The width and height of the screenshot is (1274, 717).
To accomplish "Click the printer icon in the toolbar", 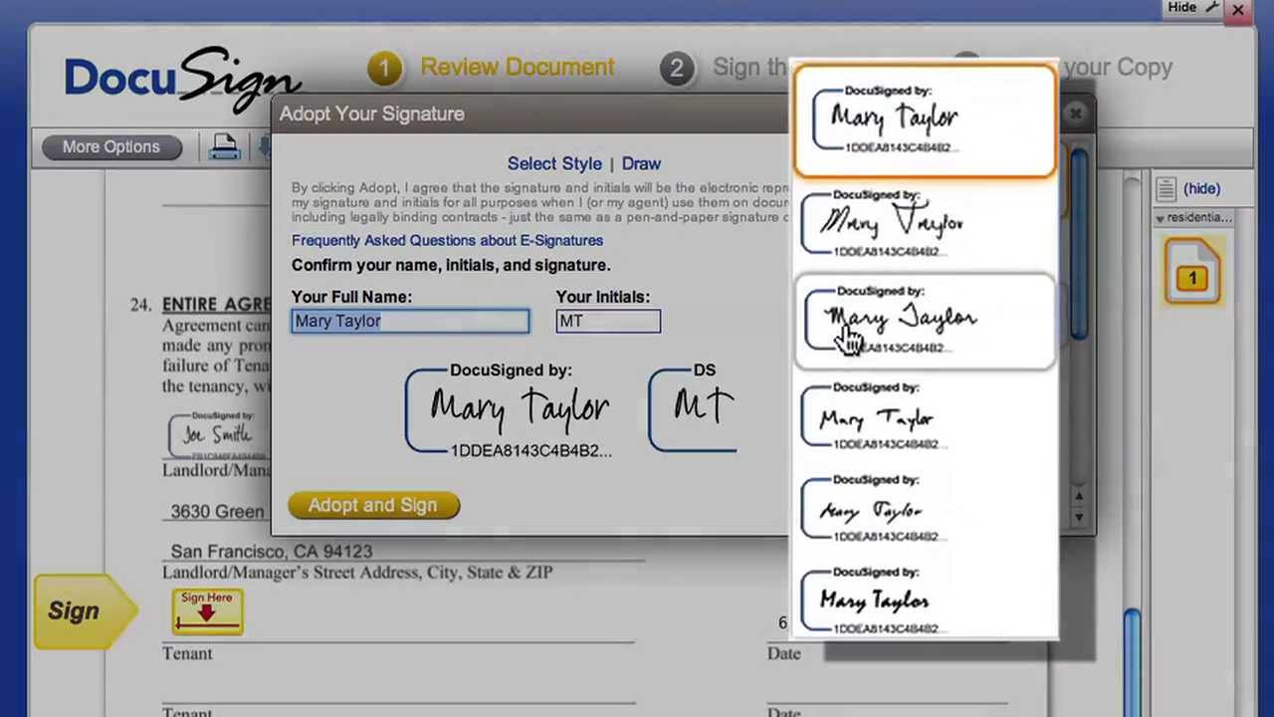I will tap(225, 146).
